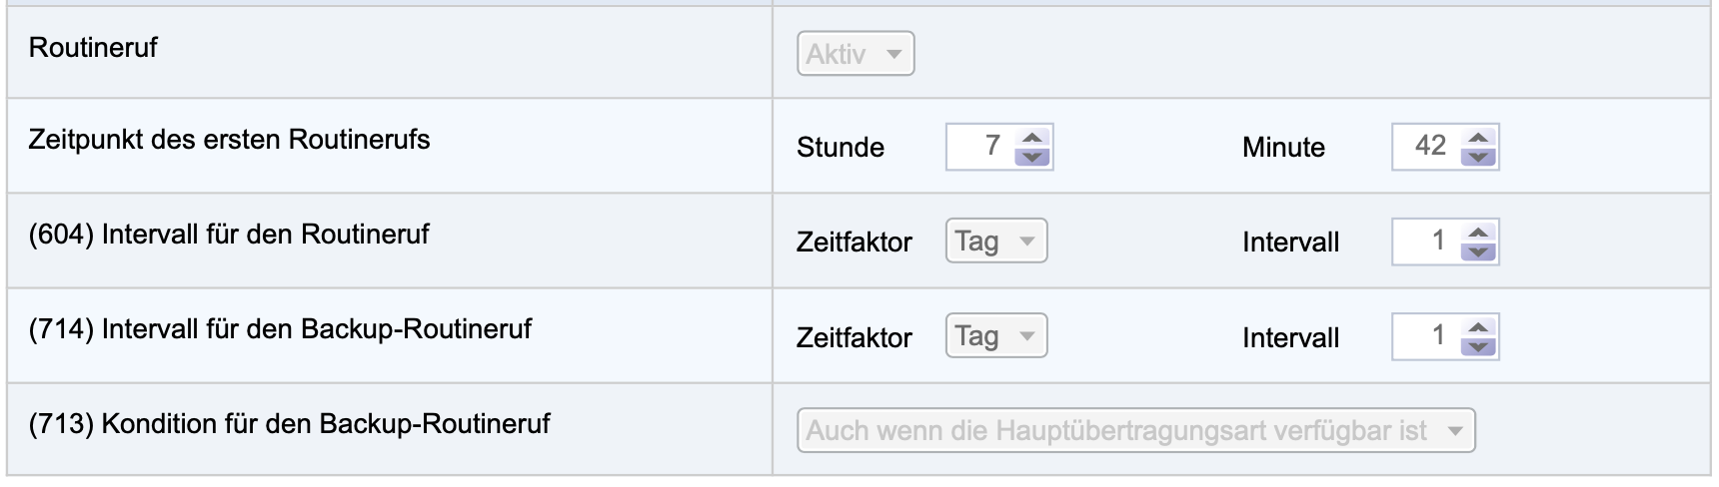This screenshot has width=1719, height=487.
Task: Decrease the Minute value with down arrow
Action: click(1478, 157)
